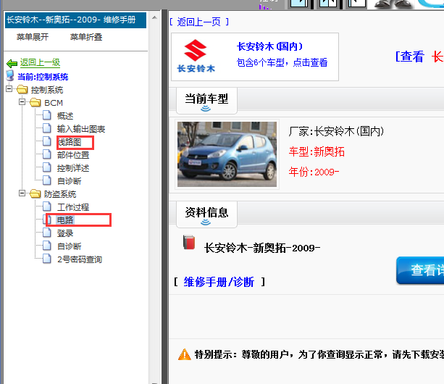
Task: Open 2号密码查询 in the tree
Action: pos(80,259)
